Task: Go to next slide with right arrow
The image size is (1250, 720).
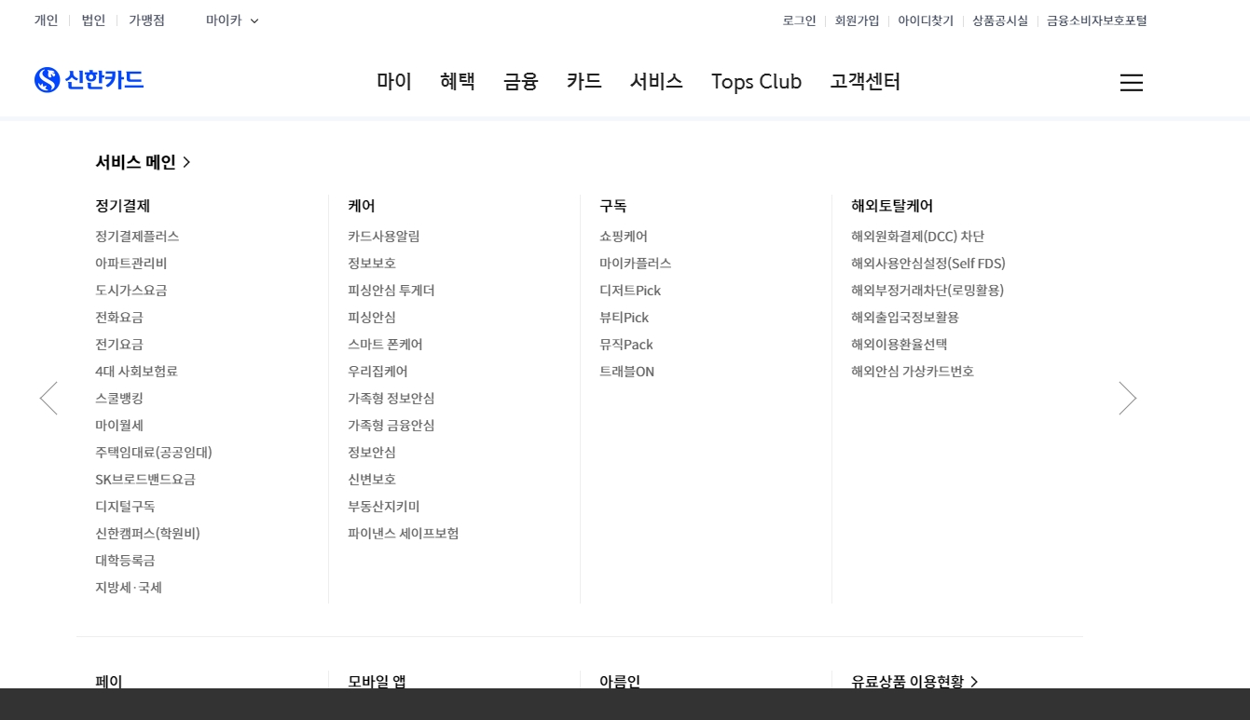Action: pyautogui.click(x=1127, y=399)
